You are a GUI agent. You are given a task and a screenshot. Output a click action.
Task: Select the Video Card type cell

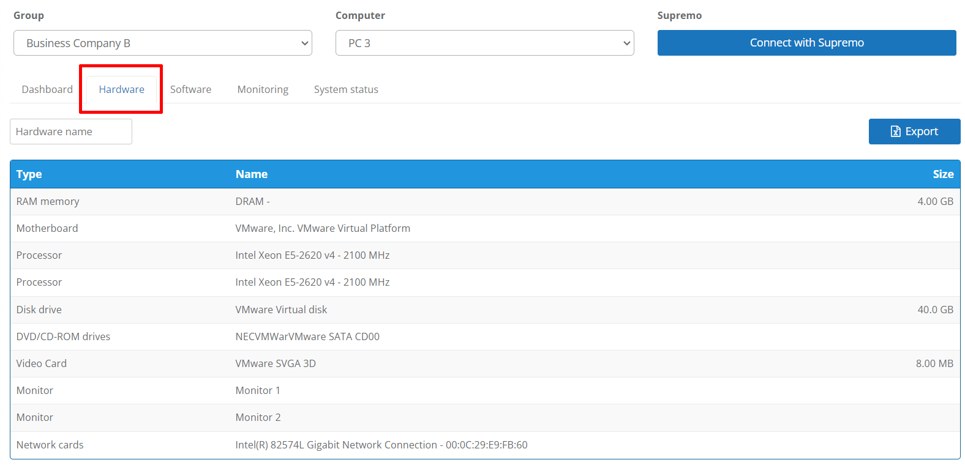click(42, 363)
